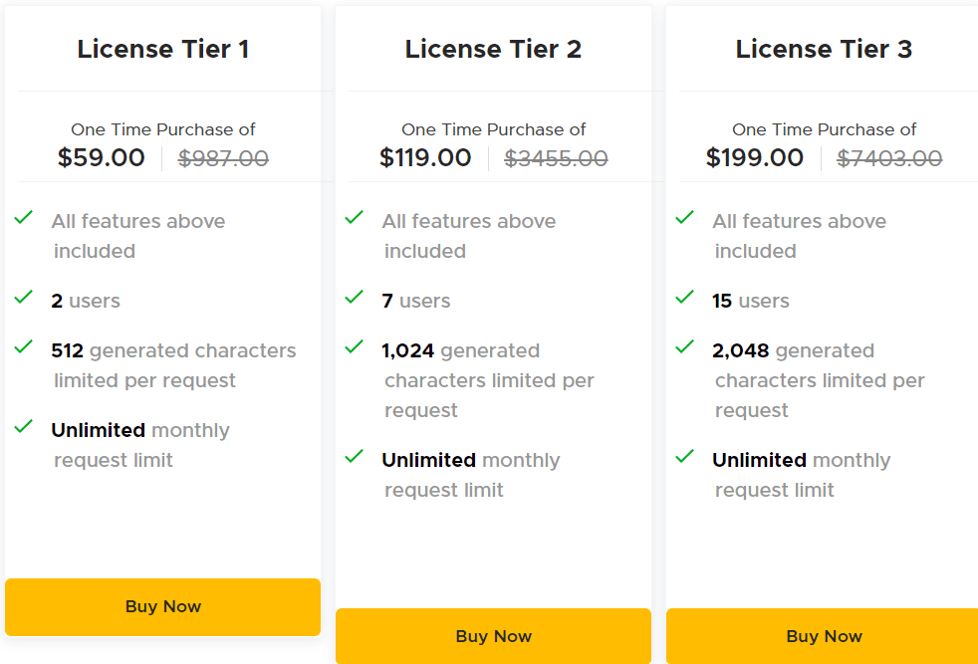
Task: Click the checkmark next to '7 users' in Tier 2
Action: pyautogui.click(x=354, y=300)
